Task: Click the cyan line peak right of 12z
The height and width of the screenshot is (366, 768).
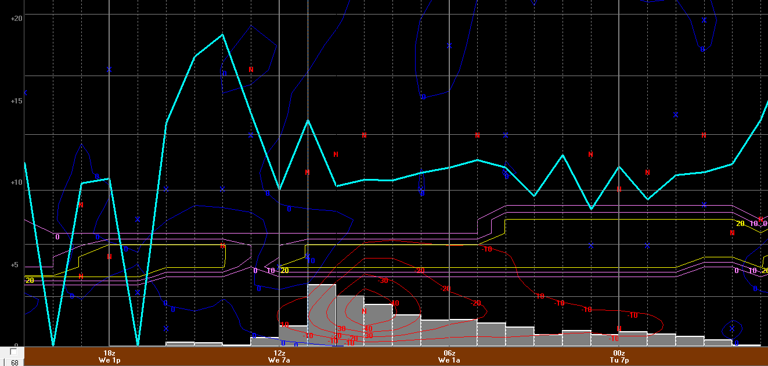Action: 308,120
